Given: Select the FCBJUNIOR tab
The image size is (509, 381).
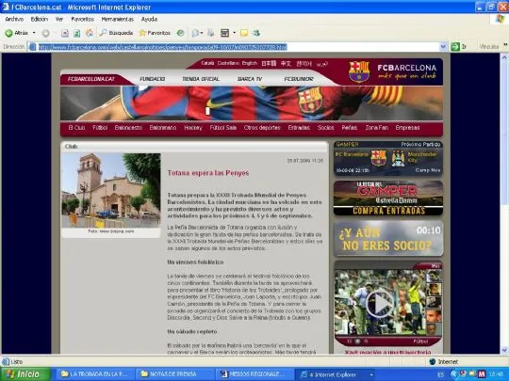Looking at the screenshot, I should pos(299,79).
